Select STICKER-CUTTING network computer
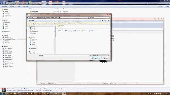This screenshot has height=95, width=170. coord(8,67)
